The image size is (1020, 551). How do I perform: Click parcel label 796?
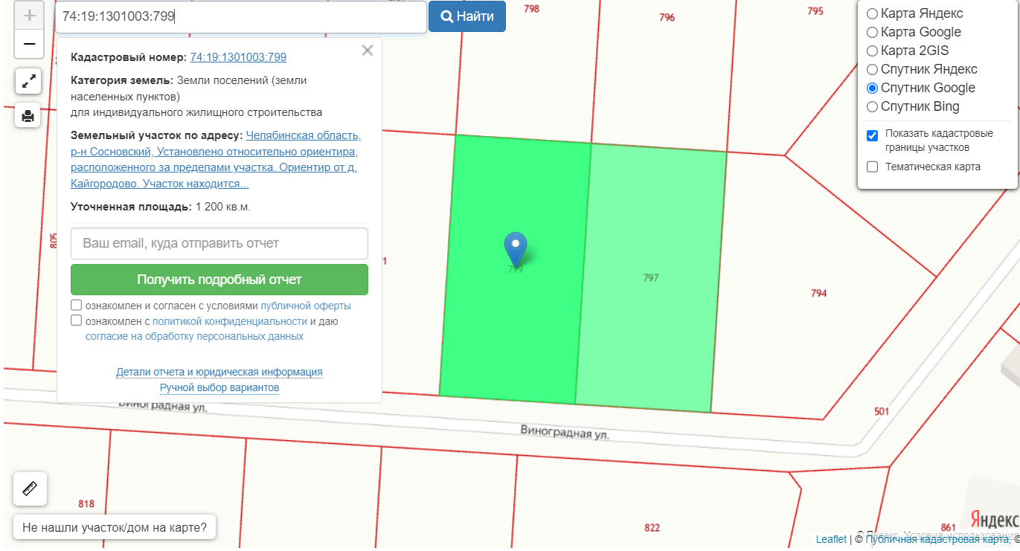[667, 17]
